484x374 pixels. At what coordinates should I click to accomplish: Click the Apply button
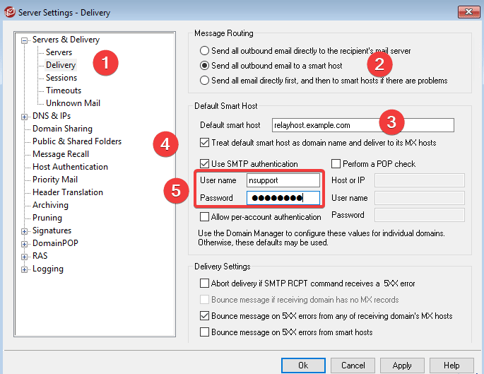(402, 366)
